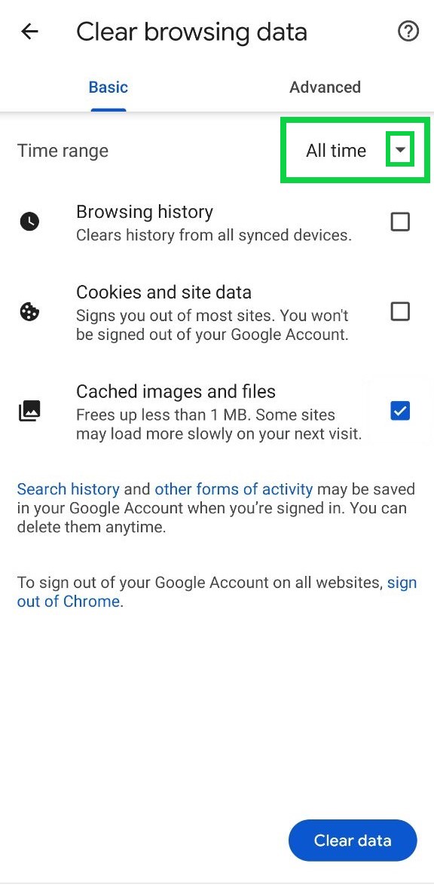Check the Browsing history checkbox

[x=400, y=222]
